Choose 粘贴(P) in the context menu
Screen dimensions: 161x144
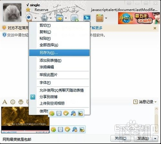(x=59, y=38)
